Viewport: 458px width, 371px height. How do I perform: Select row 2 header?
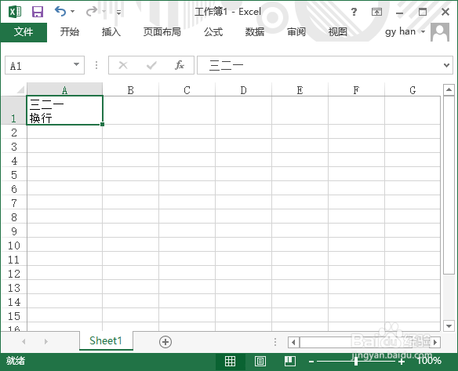pyautogui.click(x=13, y=133)
